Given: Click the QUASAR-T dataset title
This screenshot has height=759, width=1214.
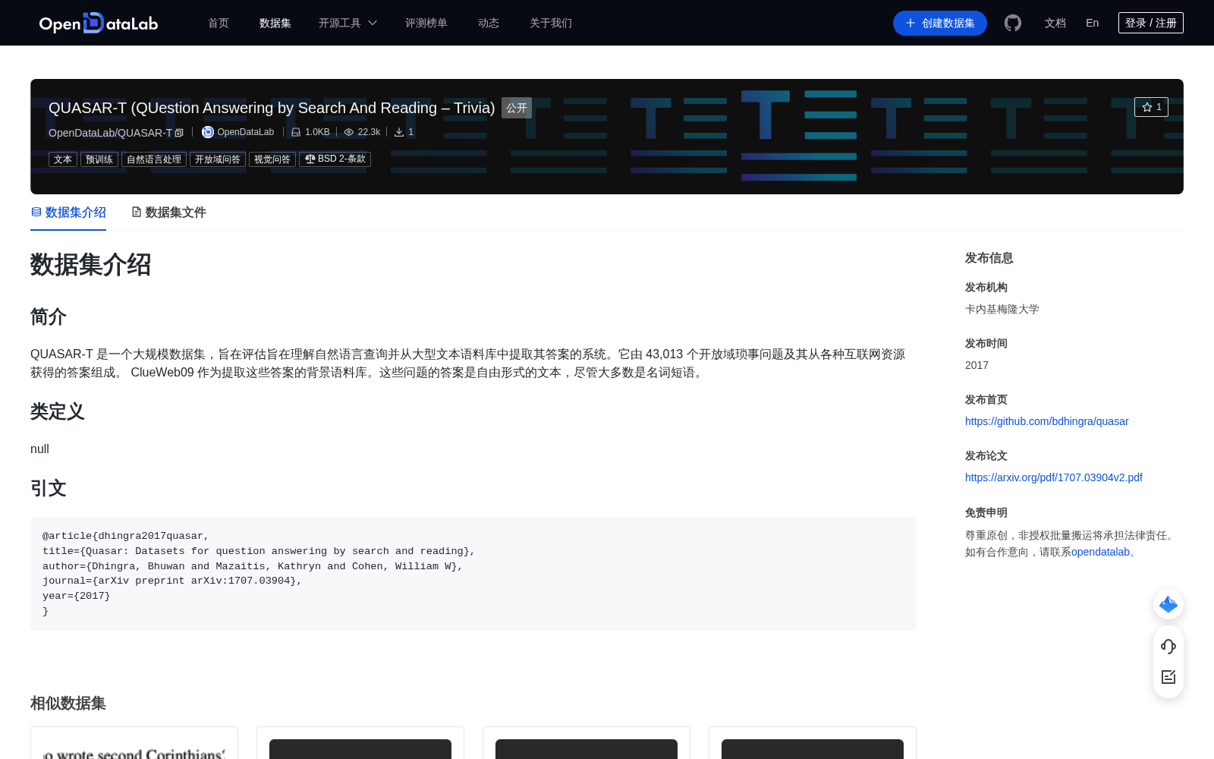Looking at the screenshot, I should coord(272,108).
